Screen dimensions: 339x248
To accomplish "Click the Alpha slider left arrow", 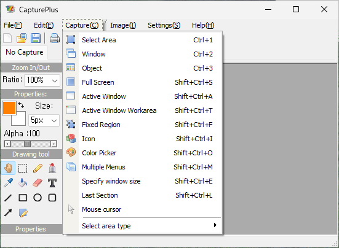I will click(7, 144).
